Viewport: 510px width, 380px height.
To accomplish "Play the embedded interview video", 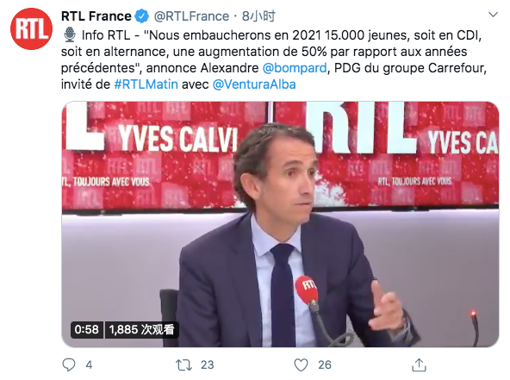I will [x=280, y=224].
